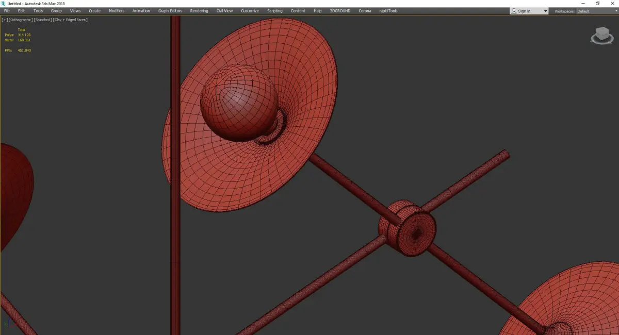
Task: Open the Group menu
Action: [56, 11]
